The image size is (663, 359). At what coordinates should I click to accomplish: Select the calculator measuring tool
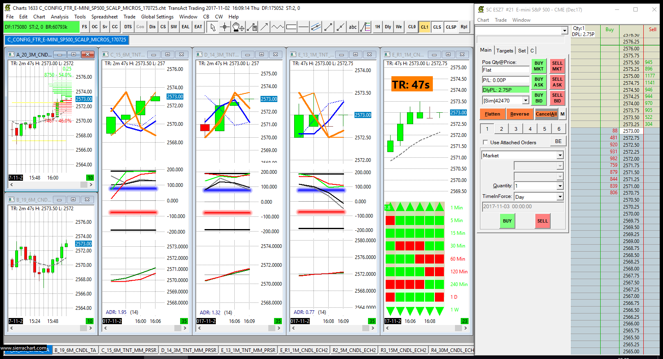click(x=252, y=27)
